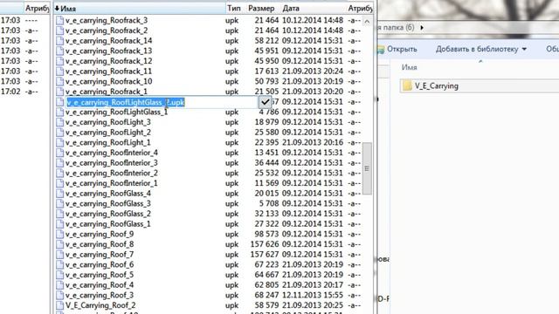
Task: Select file icon of v_e_carrying_Roofrack_10
Action: coord(60,81)
